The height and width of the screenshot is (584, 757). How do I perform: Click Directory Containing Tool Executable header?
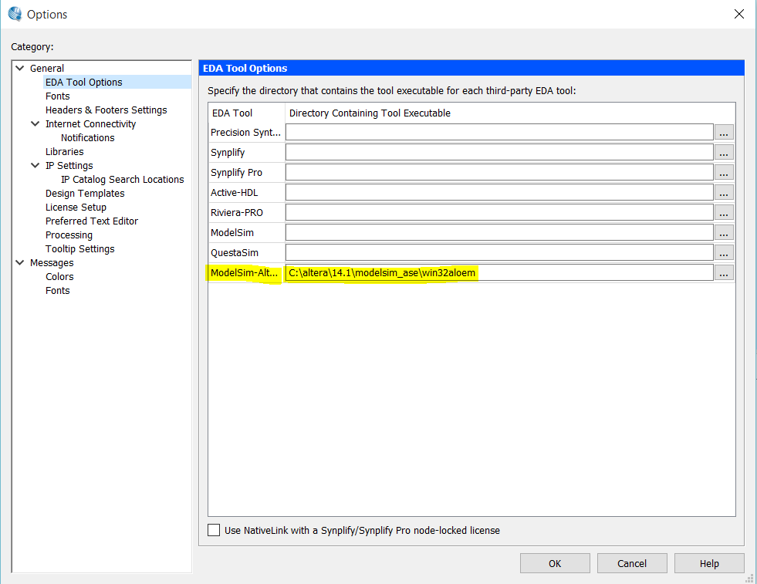pos(510,113)
